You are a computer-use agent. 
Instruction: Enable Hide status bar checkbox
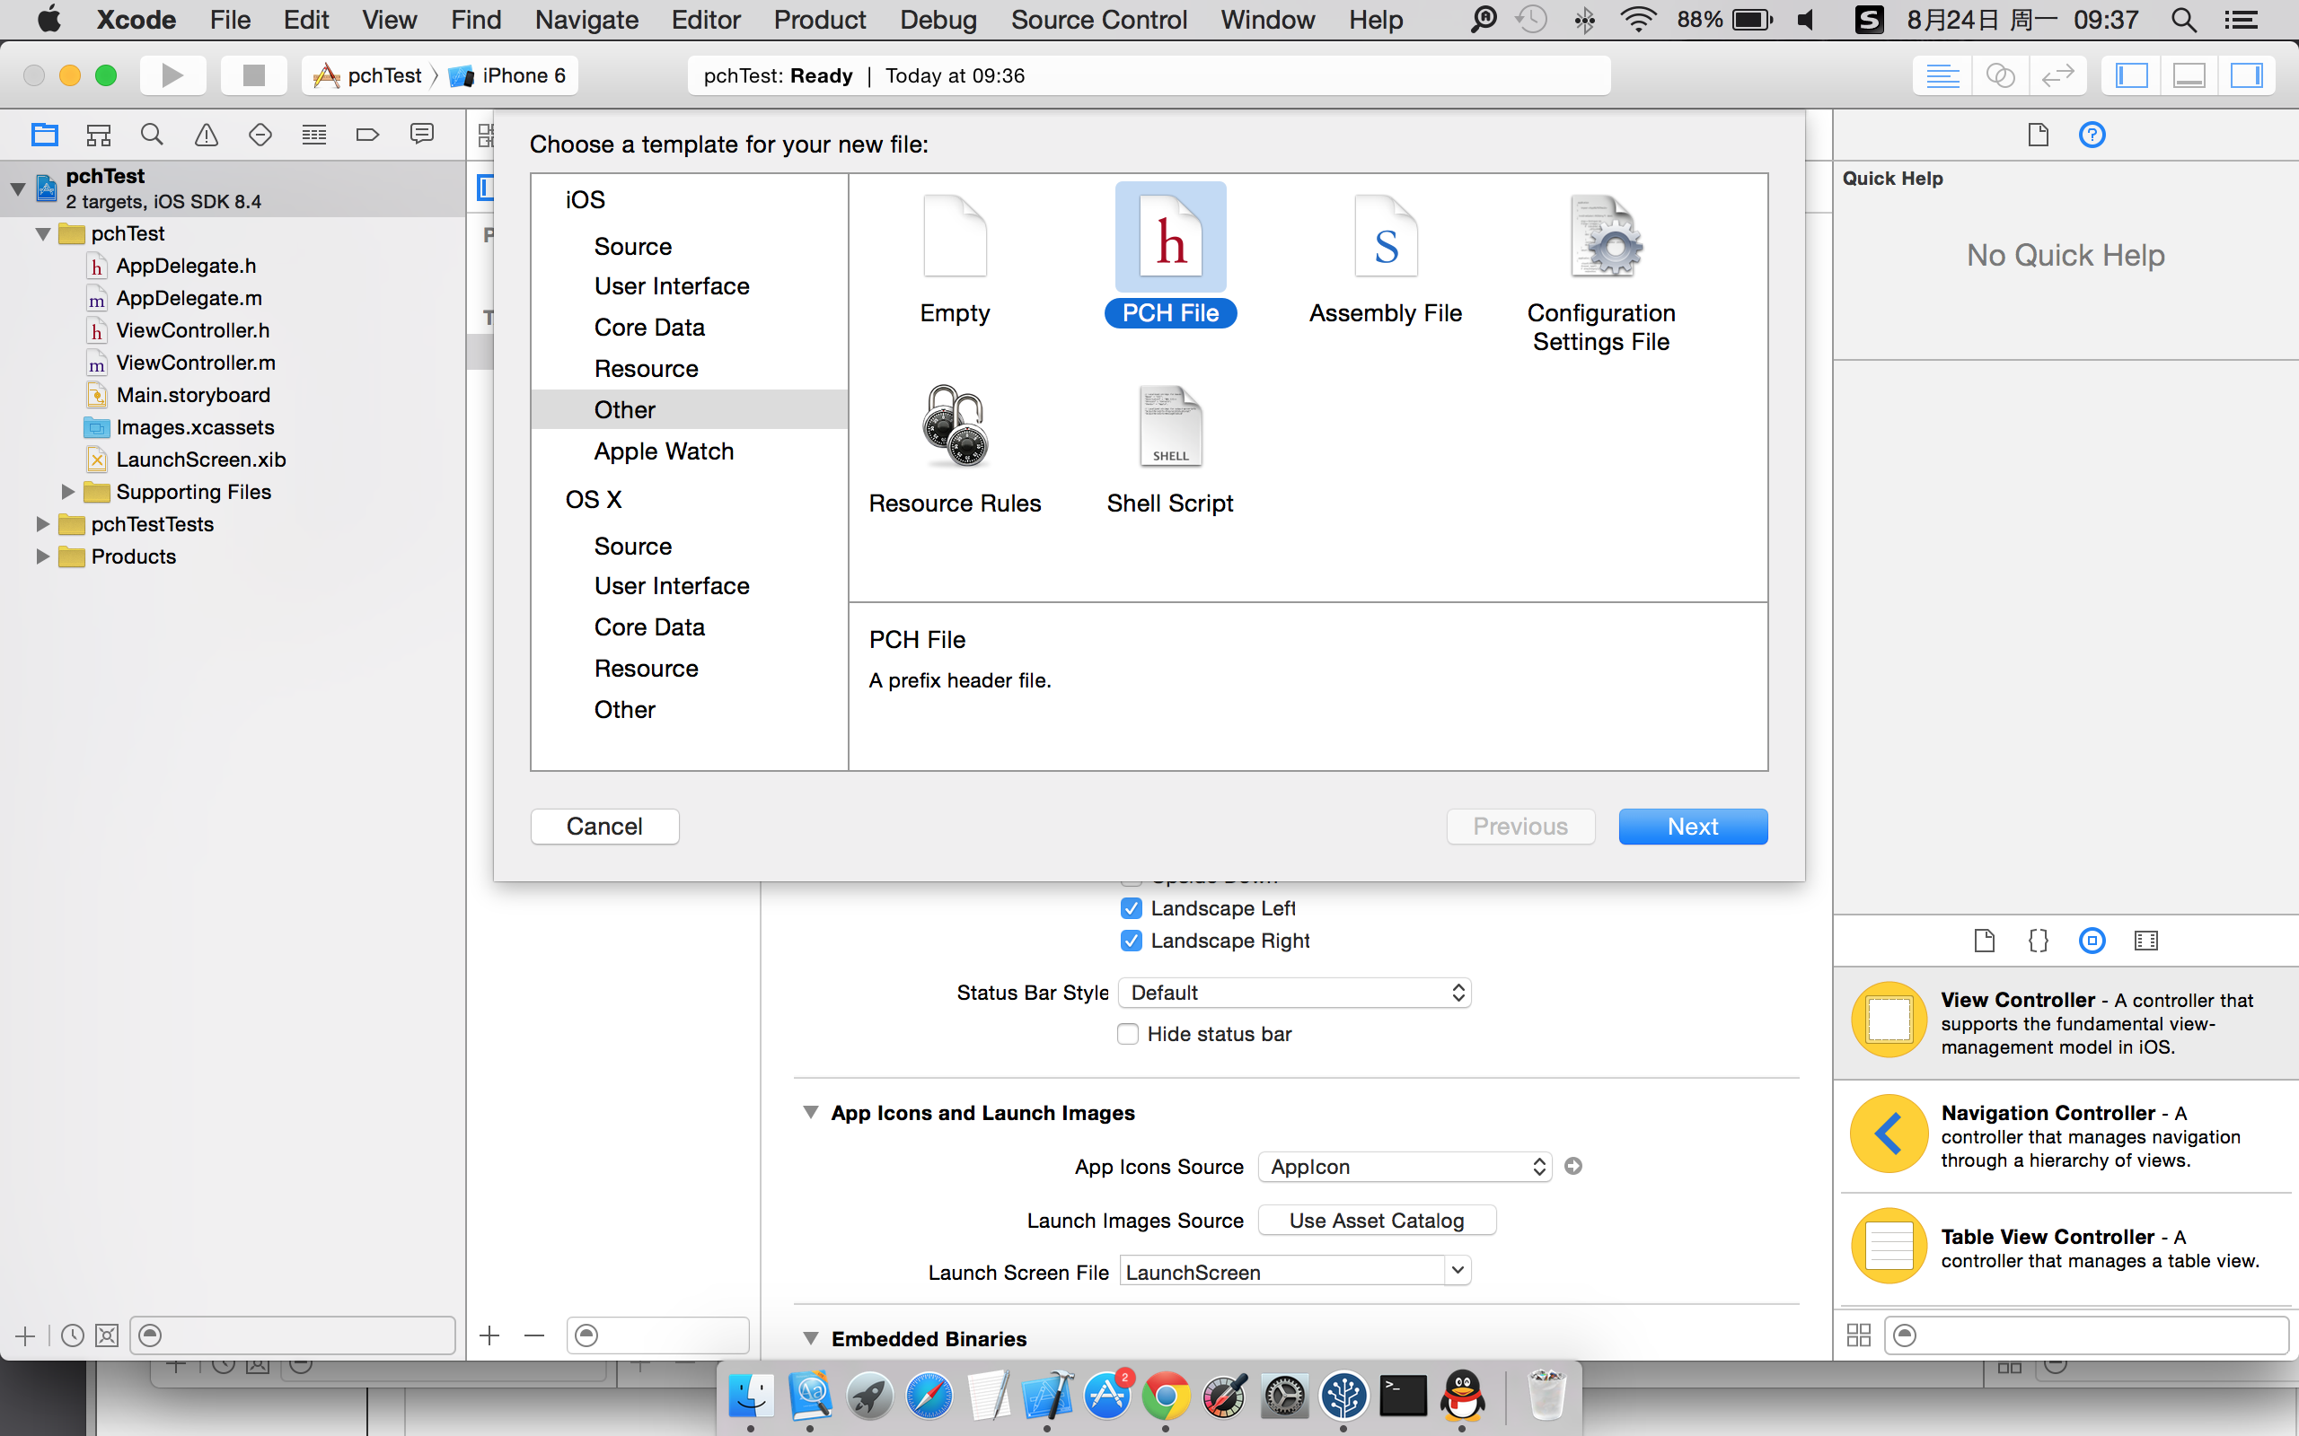click(1128, 1033)
